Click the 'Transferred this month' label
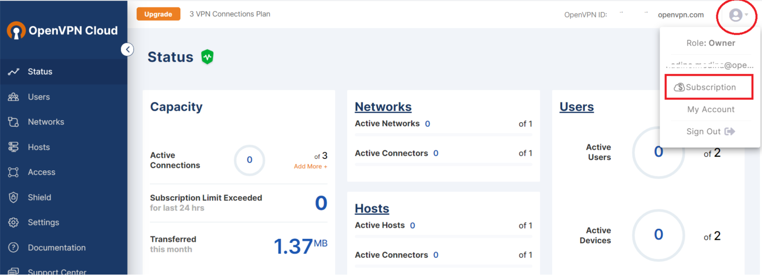The image size is (762, 278). [x=173, y=244]
